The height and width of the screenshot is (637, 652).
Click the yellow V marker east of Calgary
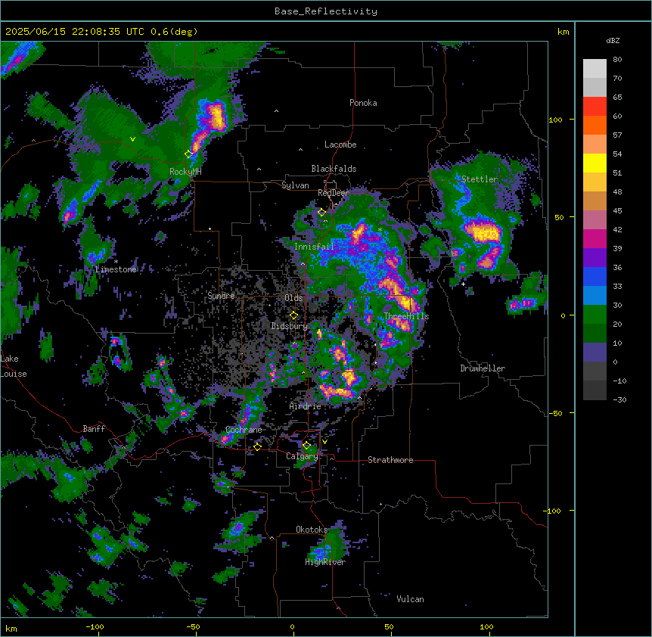[324, 442]
